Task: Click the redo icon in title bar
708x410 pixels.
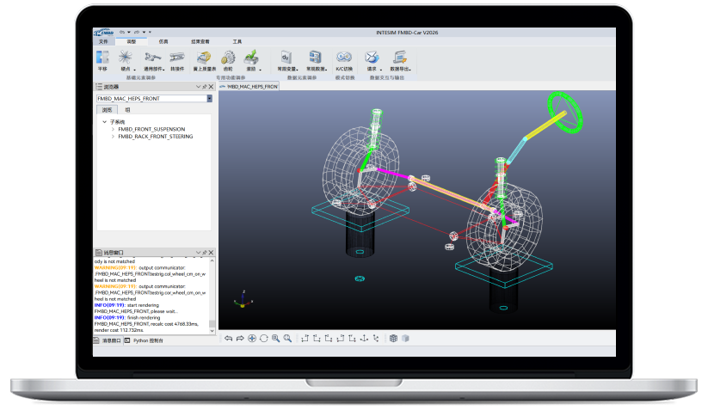Action: click(x=137, y=32)
